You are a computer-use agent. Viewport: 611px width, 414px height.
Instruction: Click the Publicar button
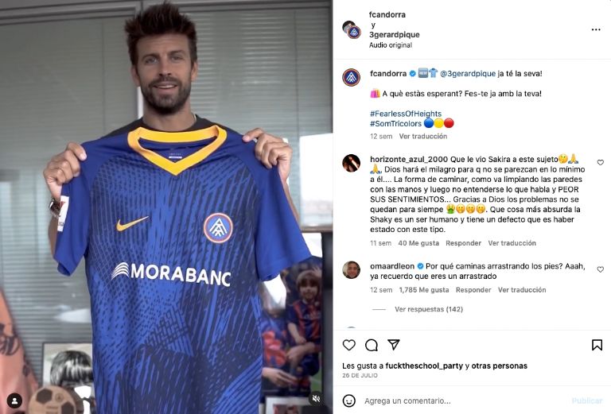pos(587,400)
